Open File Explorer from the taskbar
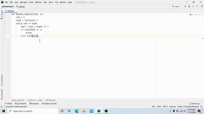The image size is (204, 114). 84,111
